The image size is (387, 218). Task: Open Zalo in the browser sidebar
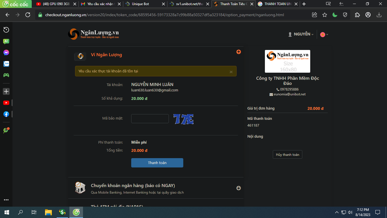[x=6, y=64]
